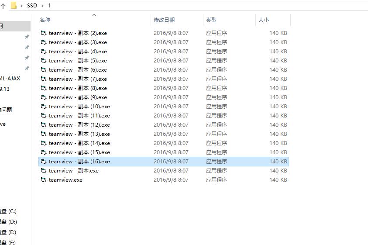Select file name teamview - 副本 (9).exe

tap(78, 97)
